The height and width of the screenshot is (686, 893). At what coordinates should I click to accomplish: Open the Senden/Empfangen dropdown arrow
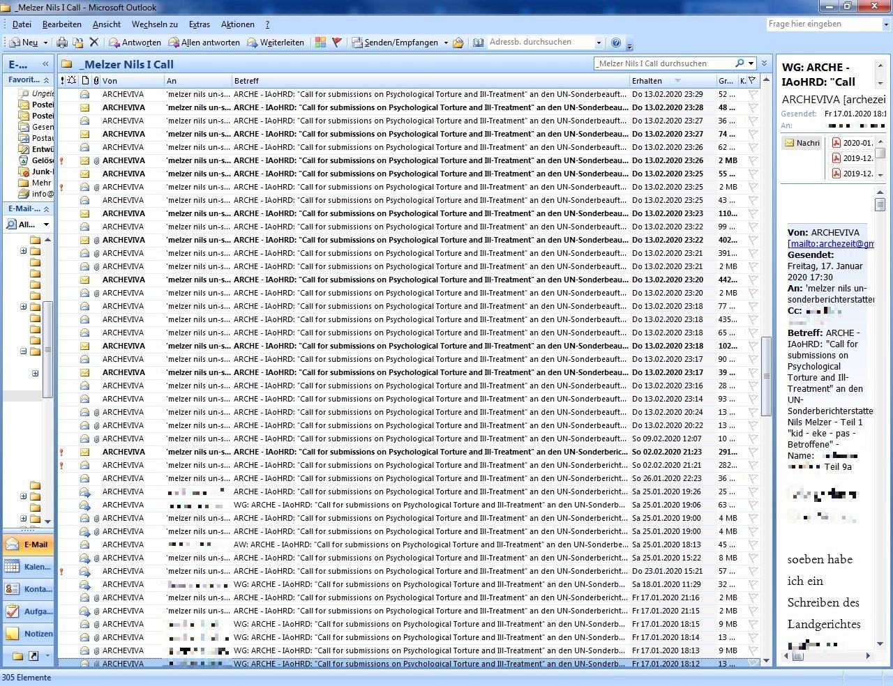coord(446,43)
